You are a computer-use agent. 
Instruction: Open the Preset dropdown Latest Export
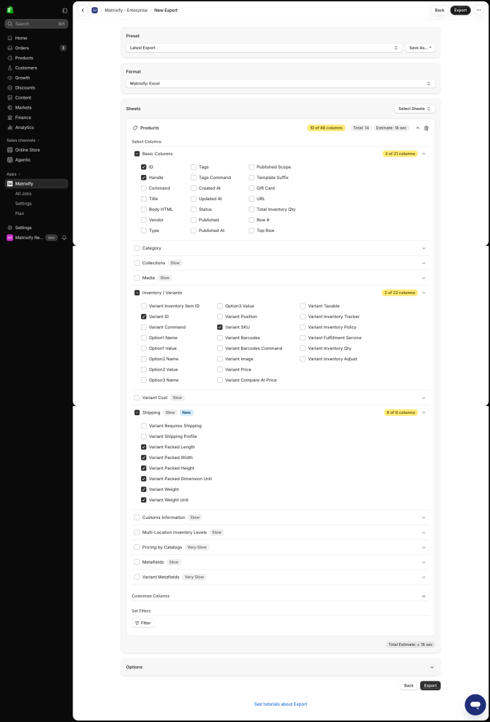[x=264, y=48]
